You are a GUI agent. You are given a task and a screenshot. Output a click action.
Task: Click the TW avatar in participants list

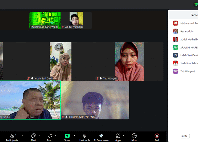[176, 71]
